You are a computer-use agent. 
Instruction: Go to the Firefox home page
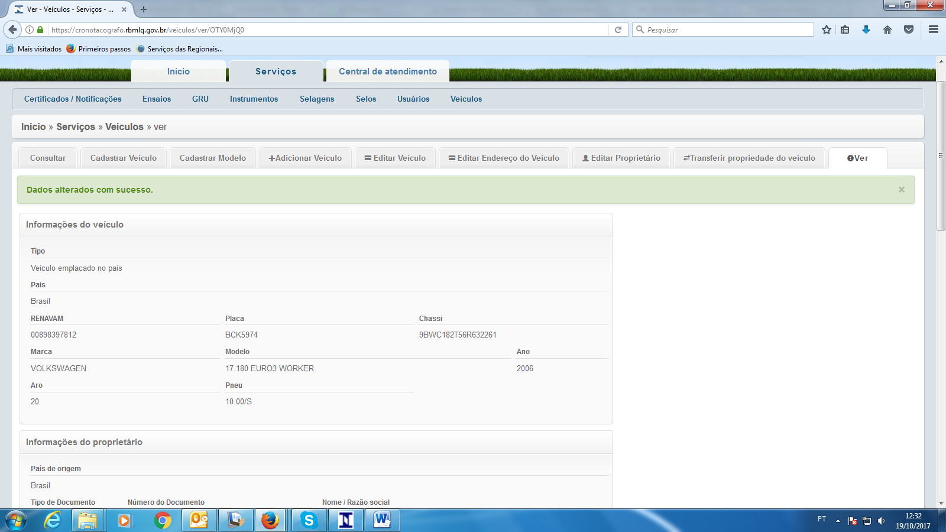pyautogui.click(x=887, y=29)
